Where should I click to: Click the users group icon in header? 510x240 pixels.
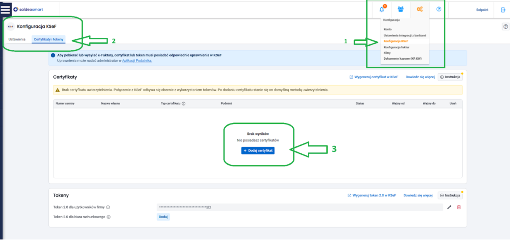[401, 9]
